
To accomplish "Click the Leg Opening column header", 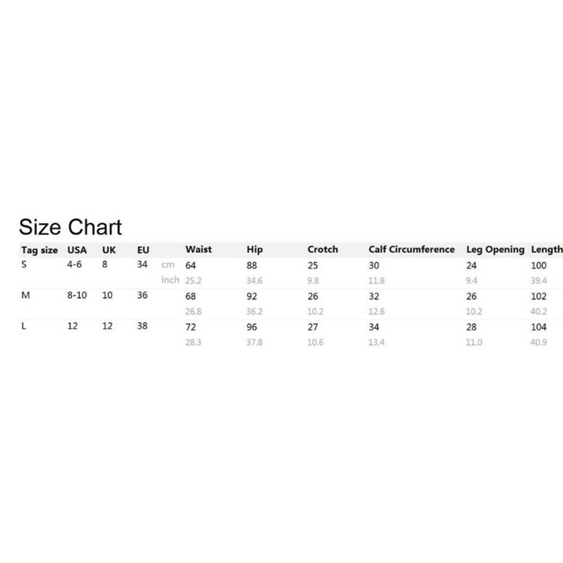I will click(x=495, y=249).
